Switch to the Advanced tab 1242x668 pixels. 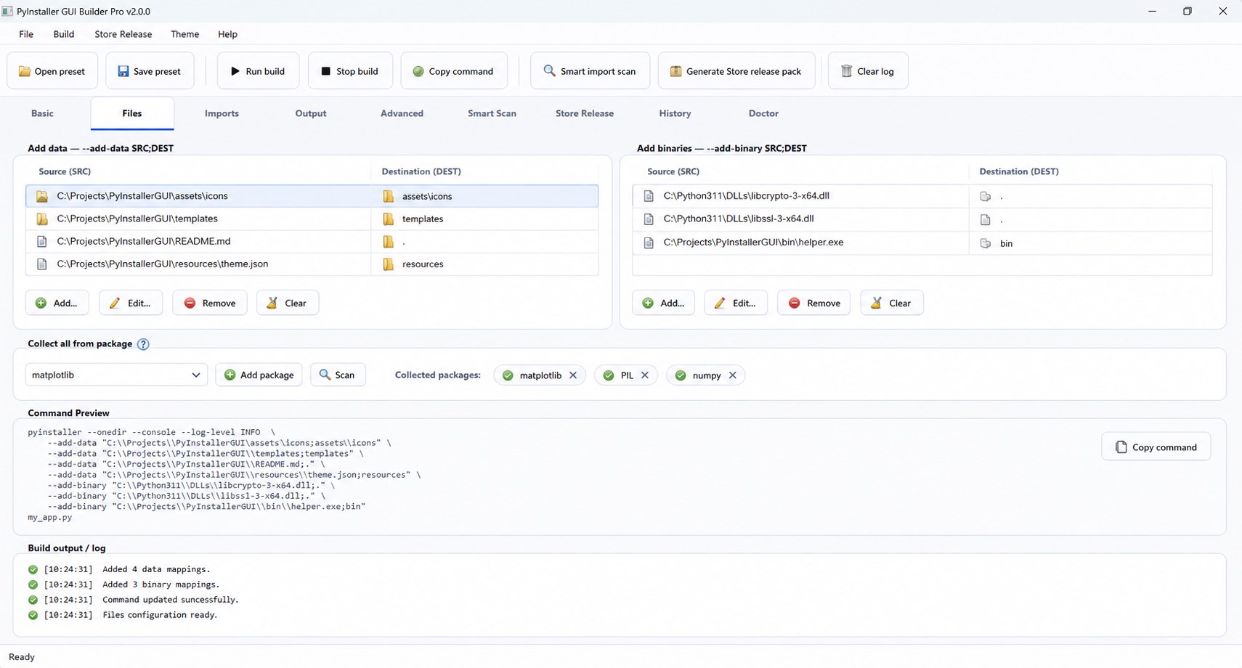(402, 113)
